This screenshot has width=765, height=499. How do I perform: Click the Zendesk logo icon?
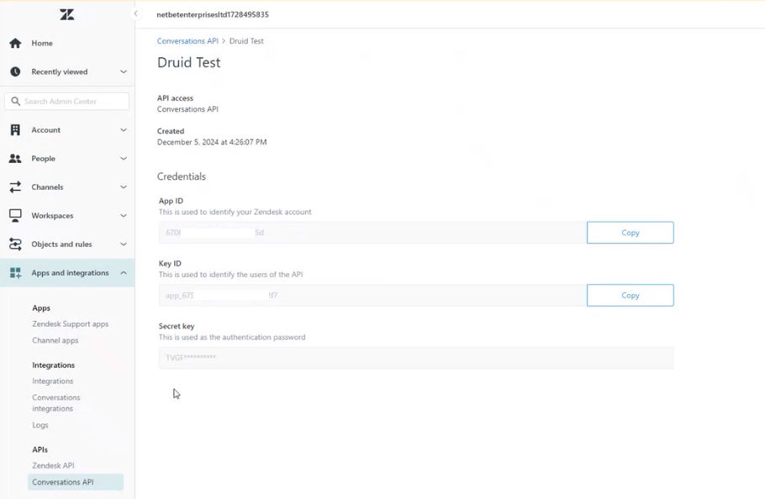tap(67, 14)
